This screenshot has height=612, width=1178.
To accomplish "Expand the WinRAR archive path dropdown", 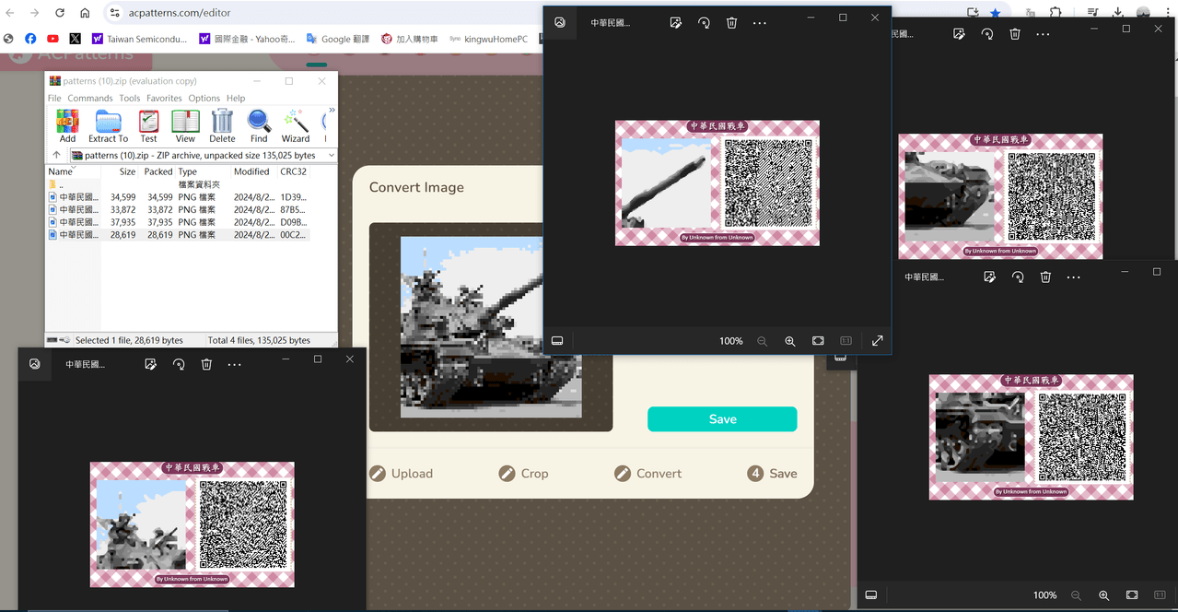I will [x=331, y=156].
